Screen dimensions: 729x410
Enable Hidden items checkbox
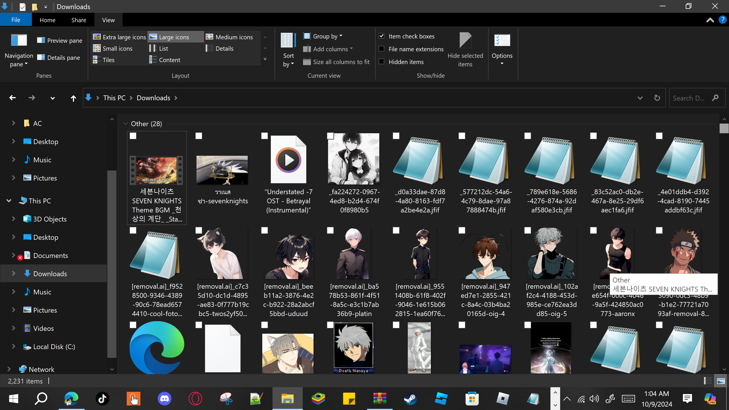[x=382, y=62]
